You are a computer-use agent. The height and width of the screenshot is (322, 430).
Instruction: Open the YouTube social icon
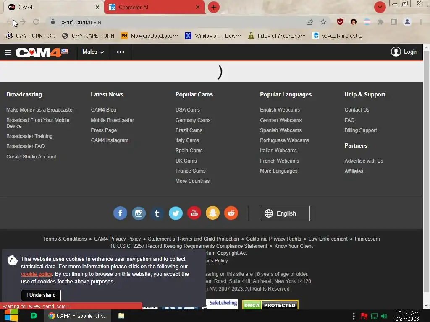pos(194,213)
